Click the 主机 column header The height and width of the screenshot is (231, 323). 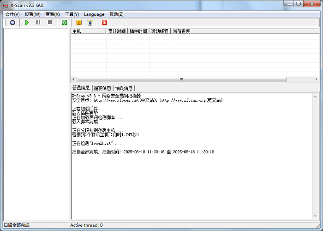88,31
